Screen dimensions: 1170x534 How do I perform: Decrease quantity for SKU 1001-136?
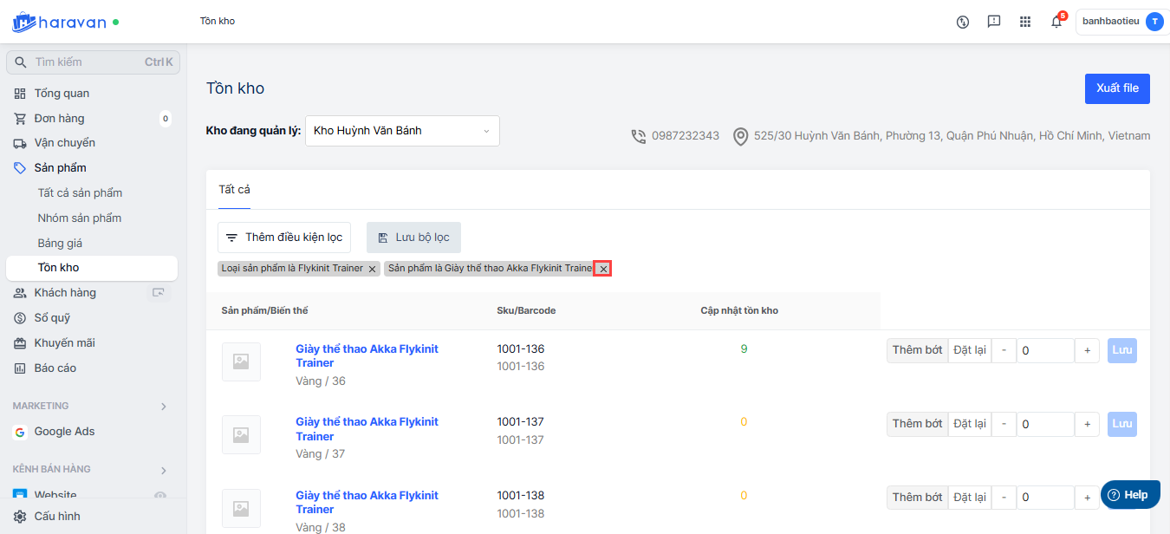click(x=1004, y=350)
